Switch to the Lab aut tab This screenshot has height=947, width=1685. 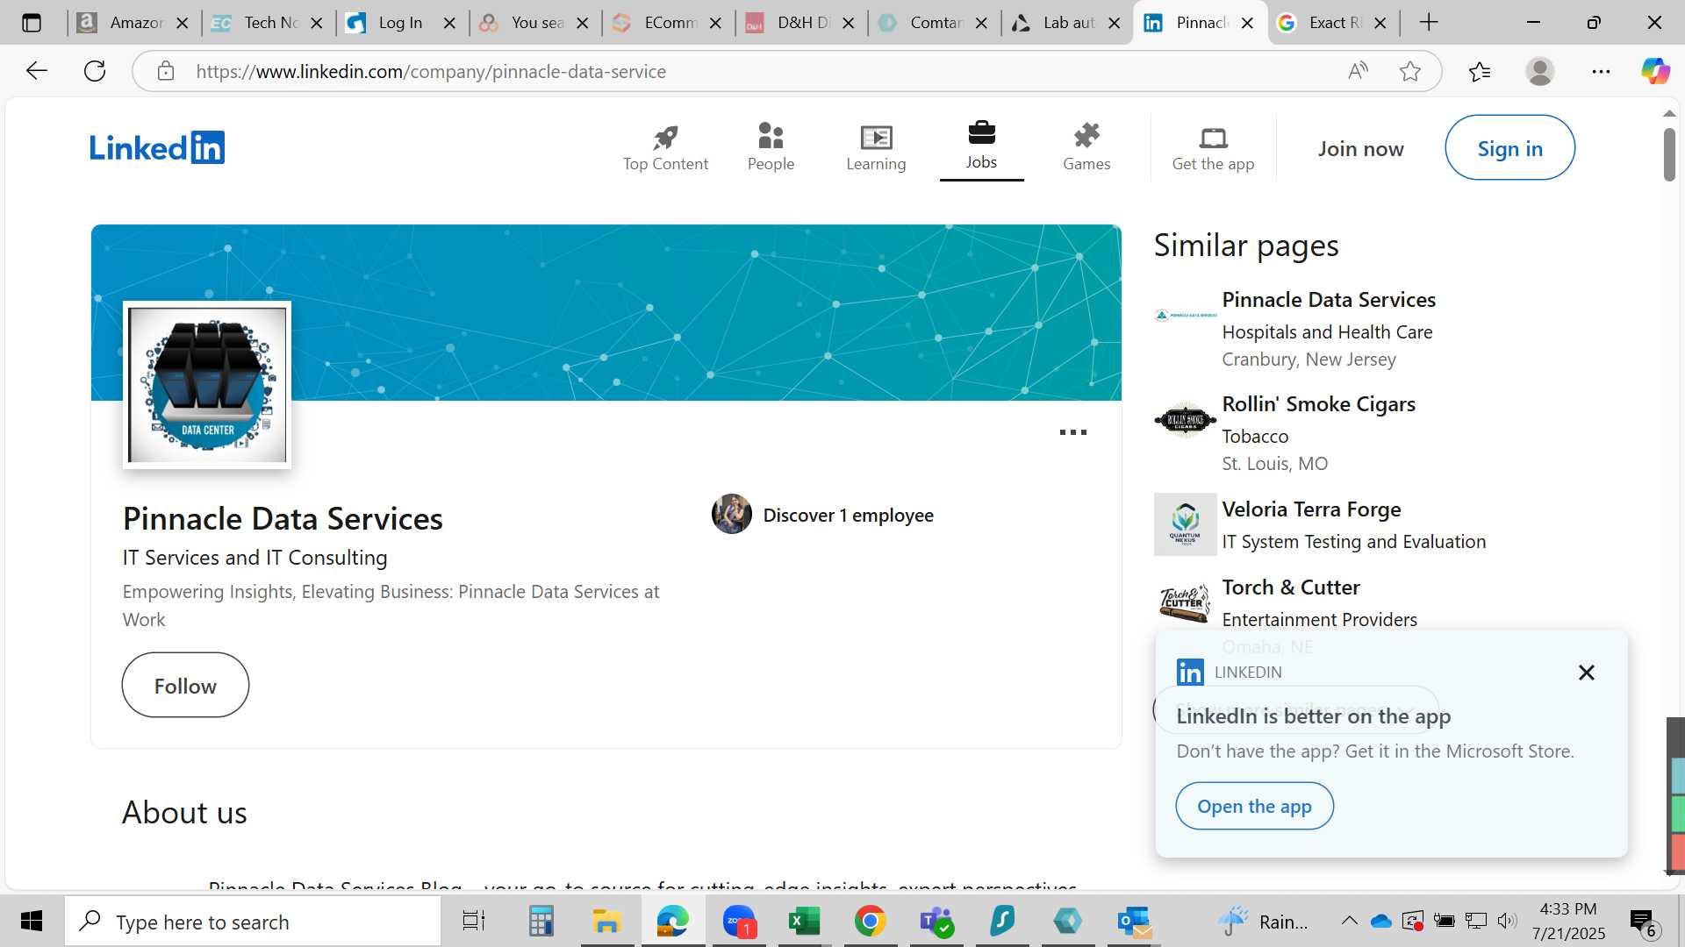(1067, 23)
